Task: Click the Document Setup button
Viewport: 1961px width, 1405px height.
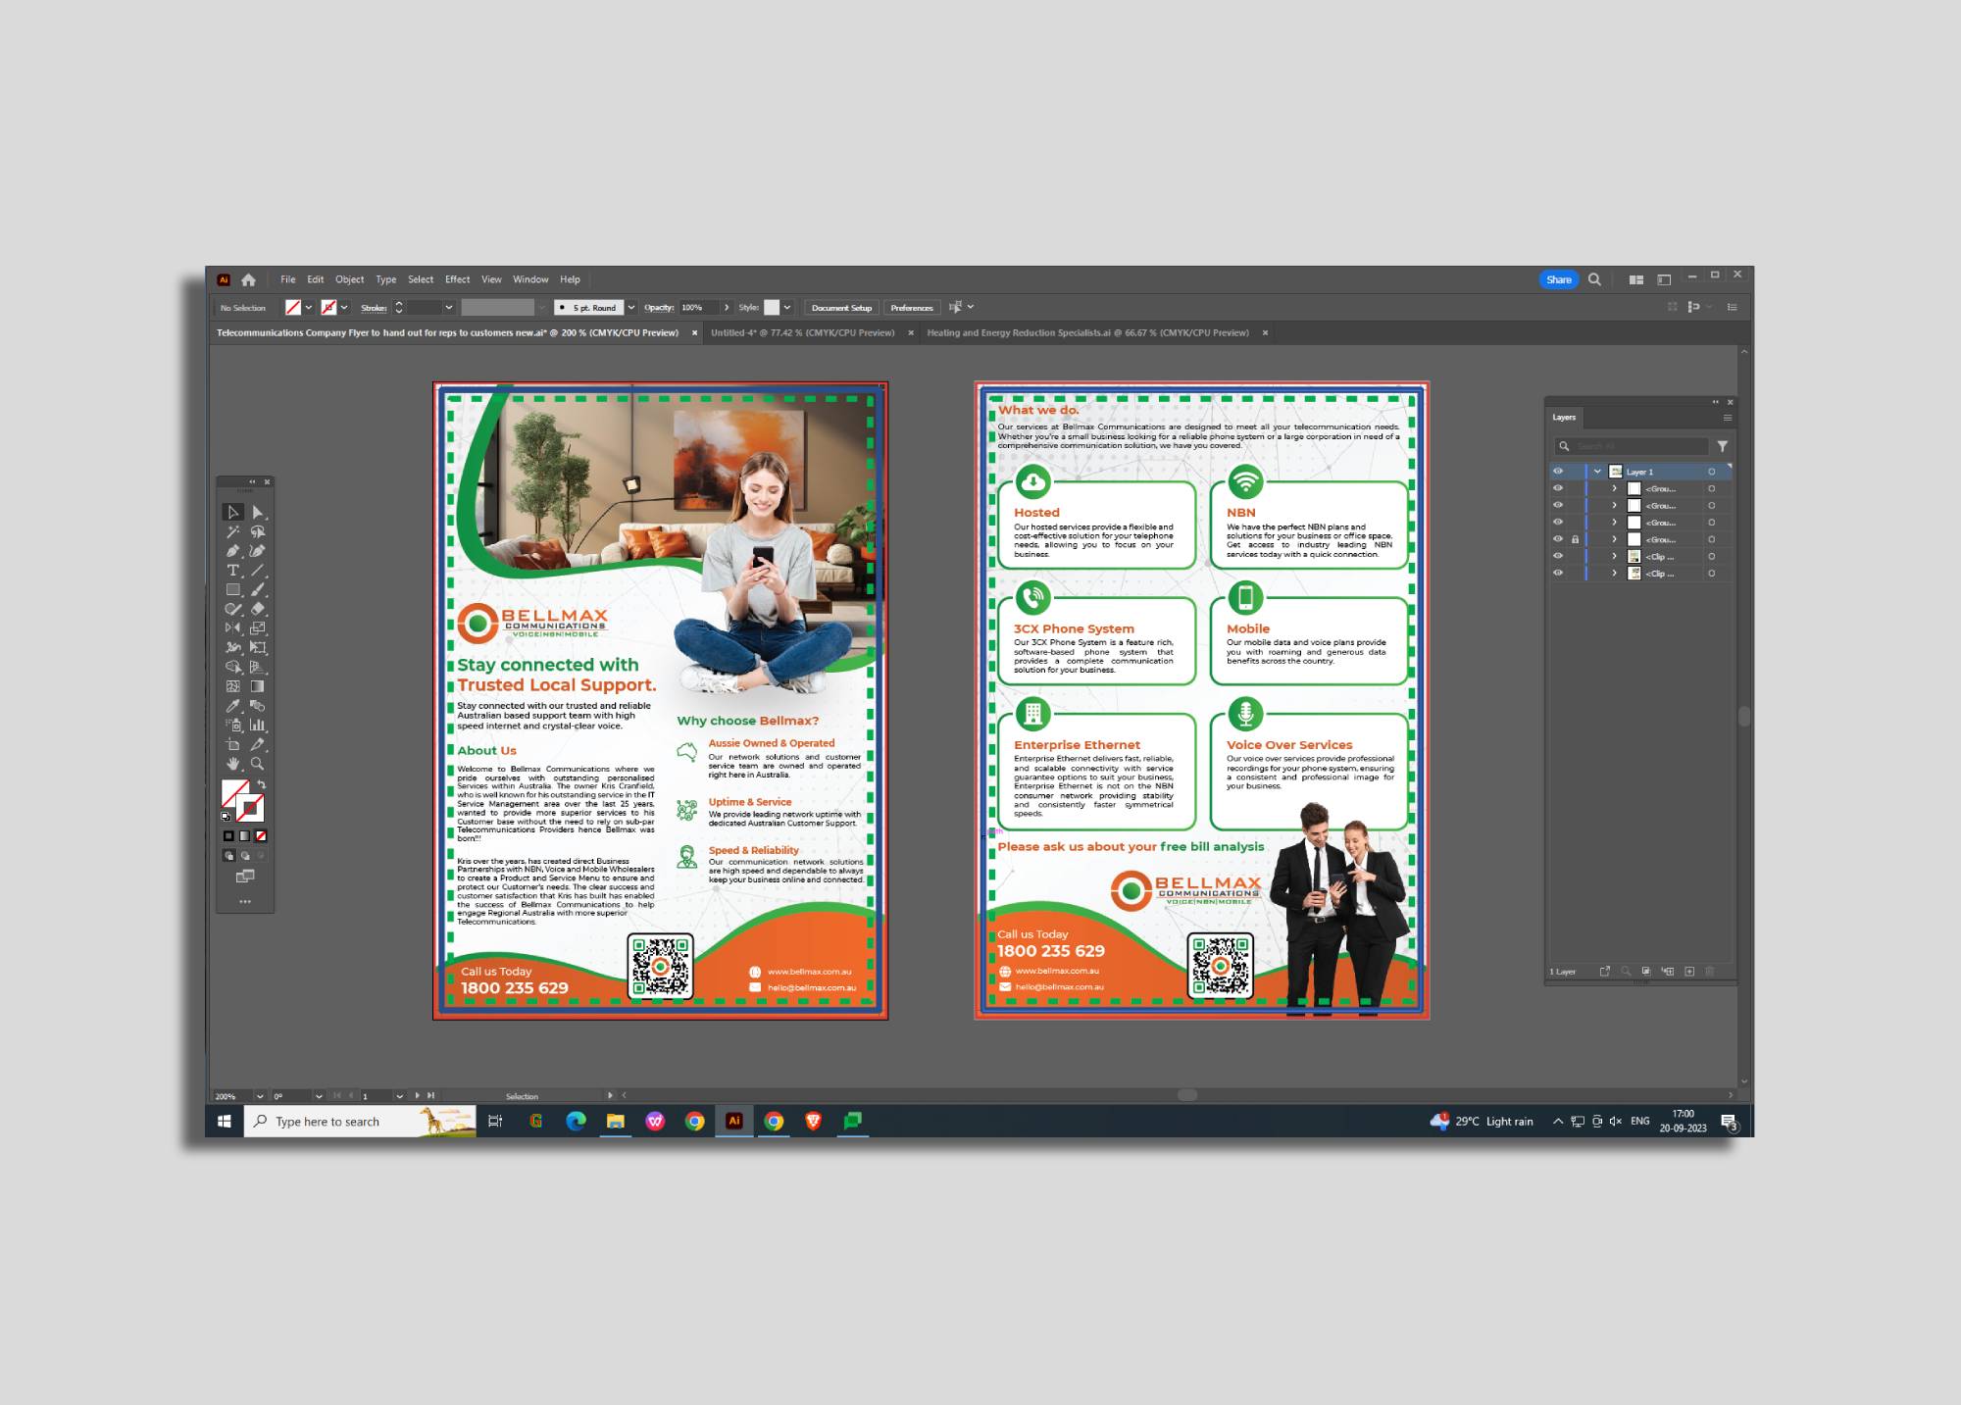Action: [x=841, y=308]
